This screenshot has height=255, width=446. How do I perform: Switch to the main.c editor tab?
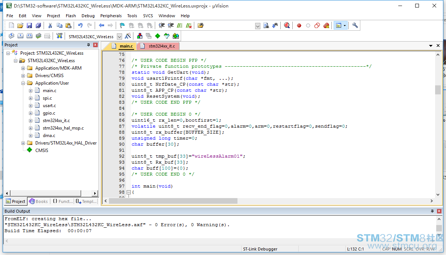click(122, 46)
